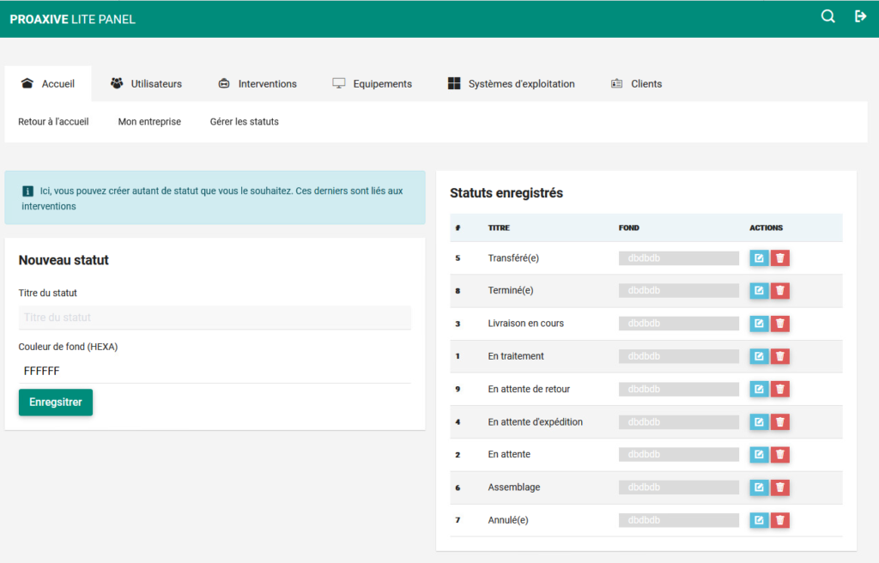Edit the En attente status row
The image size is (879, 563).
[x=759, y=454]
